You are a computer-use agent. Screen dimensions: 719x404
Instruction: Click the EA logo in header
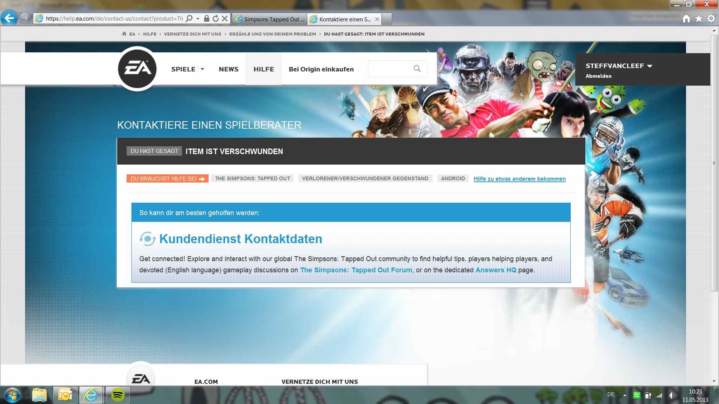(137, 69)
